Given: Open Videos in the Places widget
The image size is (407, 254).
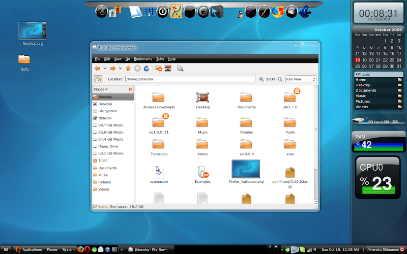Looking at the screenshot, I should 379,107.
